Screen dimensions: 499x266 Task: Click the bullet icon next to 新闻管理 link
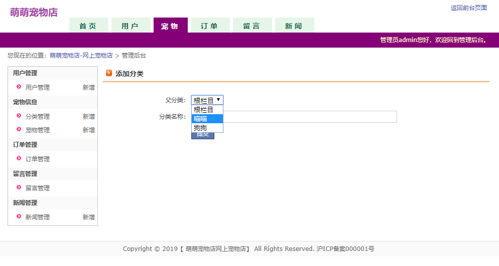(19, 216)
